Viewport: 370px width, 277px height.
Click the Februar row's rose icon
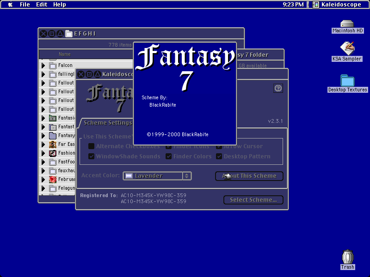(x=53, y=180)
